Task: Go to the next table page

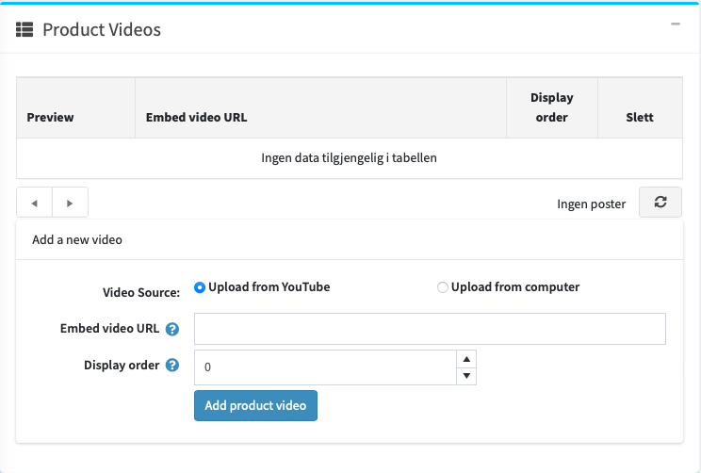Action: coord(70,203)
